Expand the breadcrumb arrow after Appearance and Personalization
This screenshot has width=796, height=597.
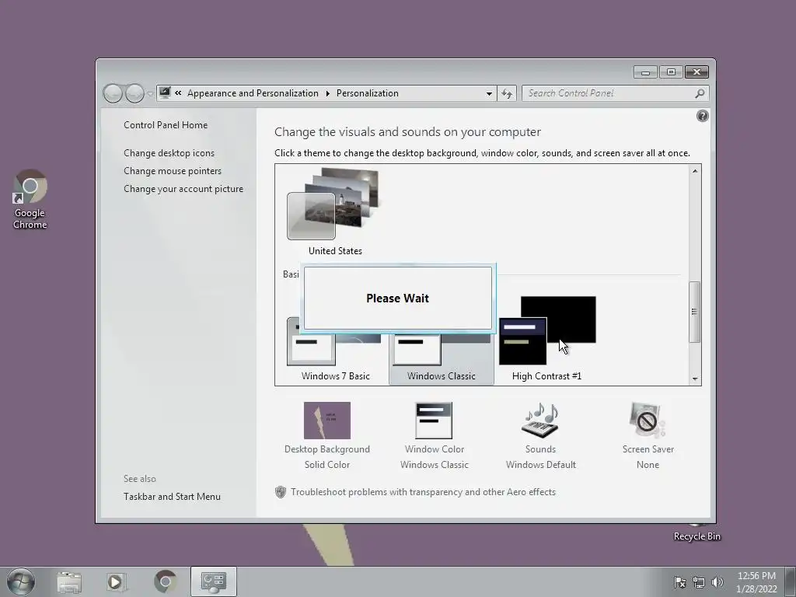point(327,93)
